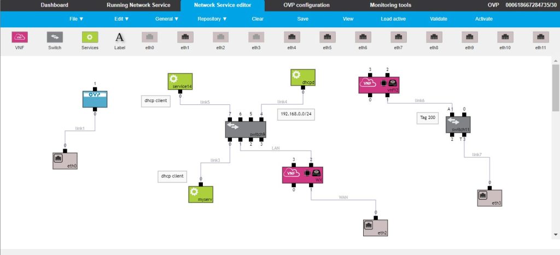Click the switch9 node on canvas
The height and width of the screenshot is (255, 560).
246,129
